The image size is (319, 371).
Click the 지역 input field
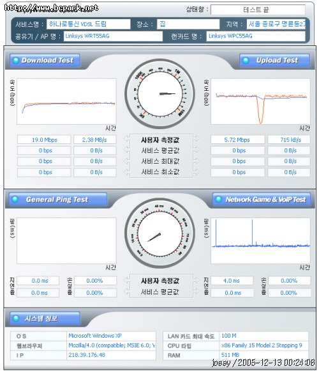[276, 24]
